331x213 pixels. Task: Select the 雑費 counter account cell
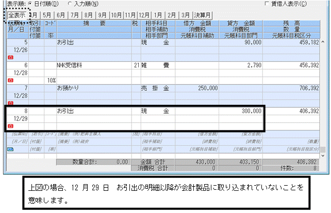(158, 65)
